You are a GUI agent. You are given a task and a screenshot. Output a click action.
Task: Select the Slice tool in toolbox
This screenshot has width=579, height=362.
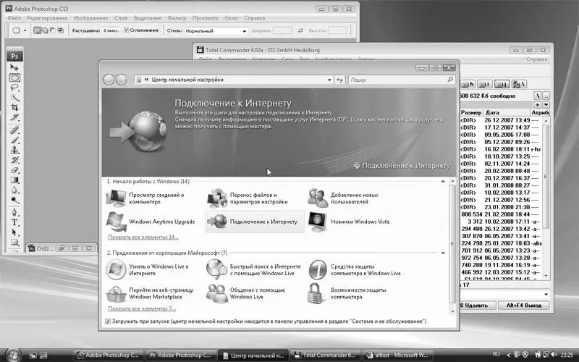pos(14,117)
